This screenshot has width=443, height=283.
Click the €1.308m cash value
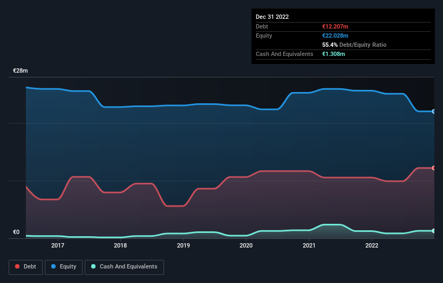[x=333, y=54]
